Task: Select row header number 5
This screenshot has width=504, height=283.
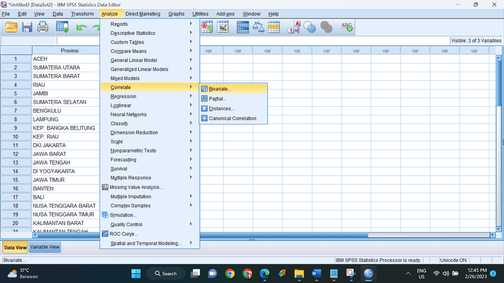Action: [x=16, y=94]
